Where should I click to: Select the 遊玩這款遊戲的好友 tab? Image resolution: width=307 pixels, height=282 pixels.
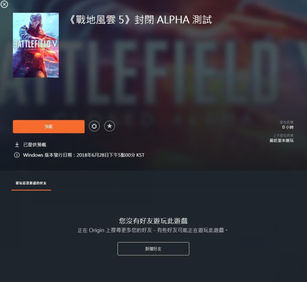31,183
